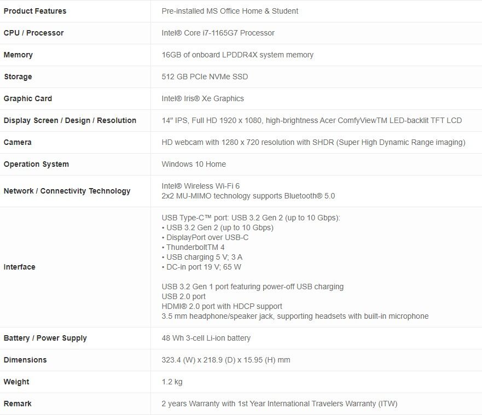Click the Battery / Power Supply label
This screenshot has height=415, width=482.
point(45,338)
